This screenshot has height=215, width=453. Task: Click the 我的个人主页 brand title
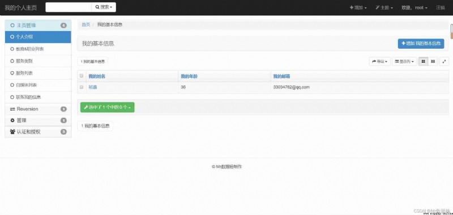[x=21, y=7]
